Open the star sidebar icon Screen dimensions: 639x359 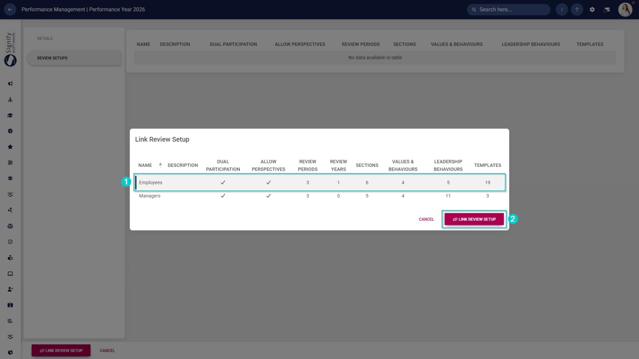pos(10,147)
